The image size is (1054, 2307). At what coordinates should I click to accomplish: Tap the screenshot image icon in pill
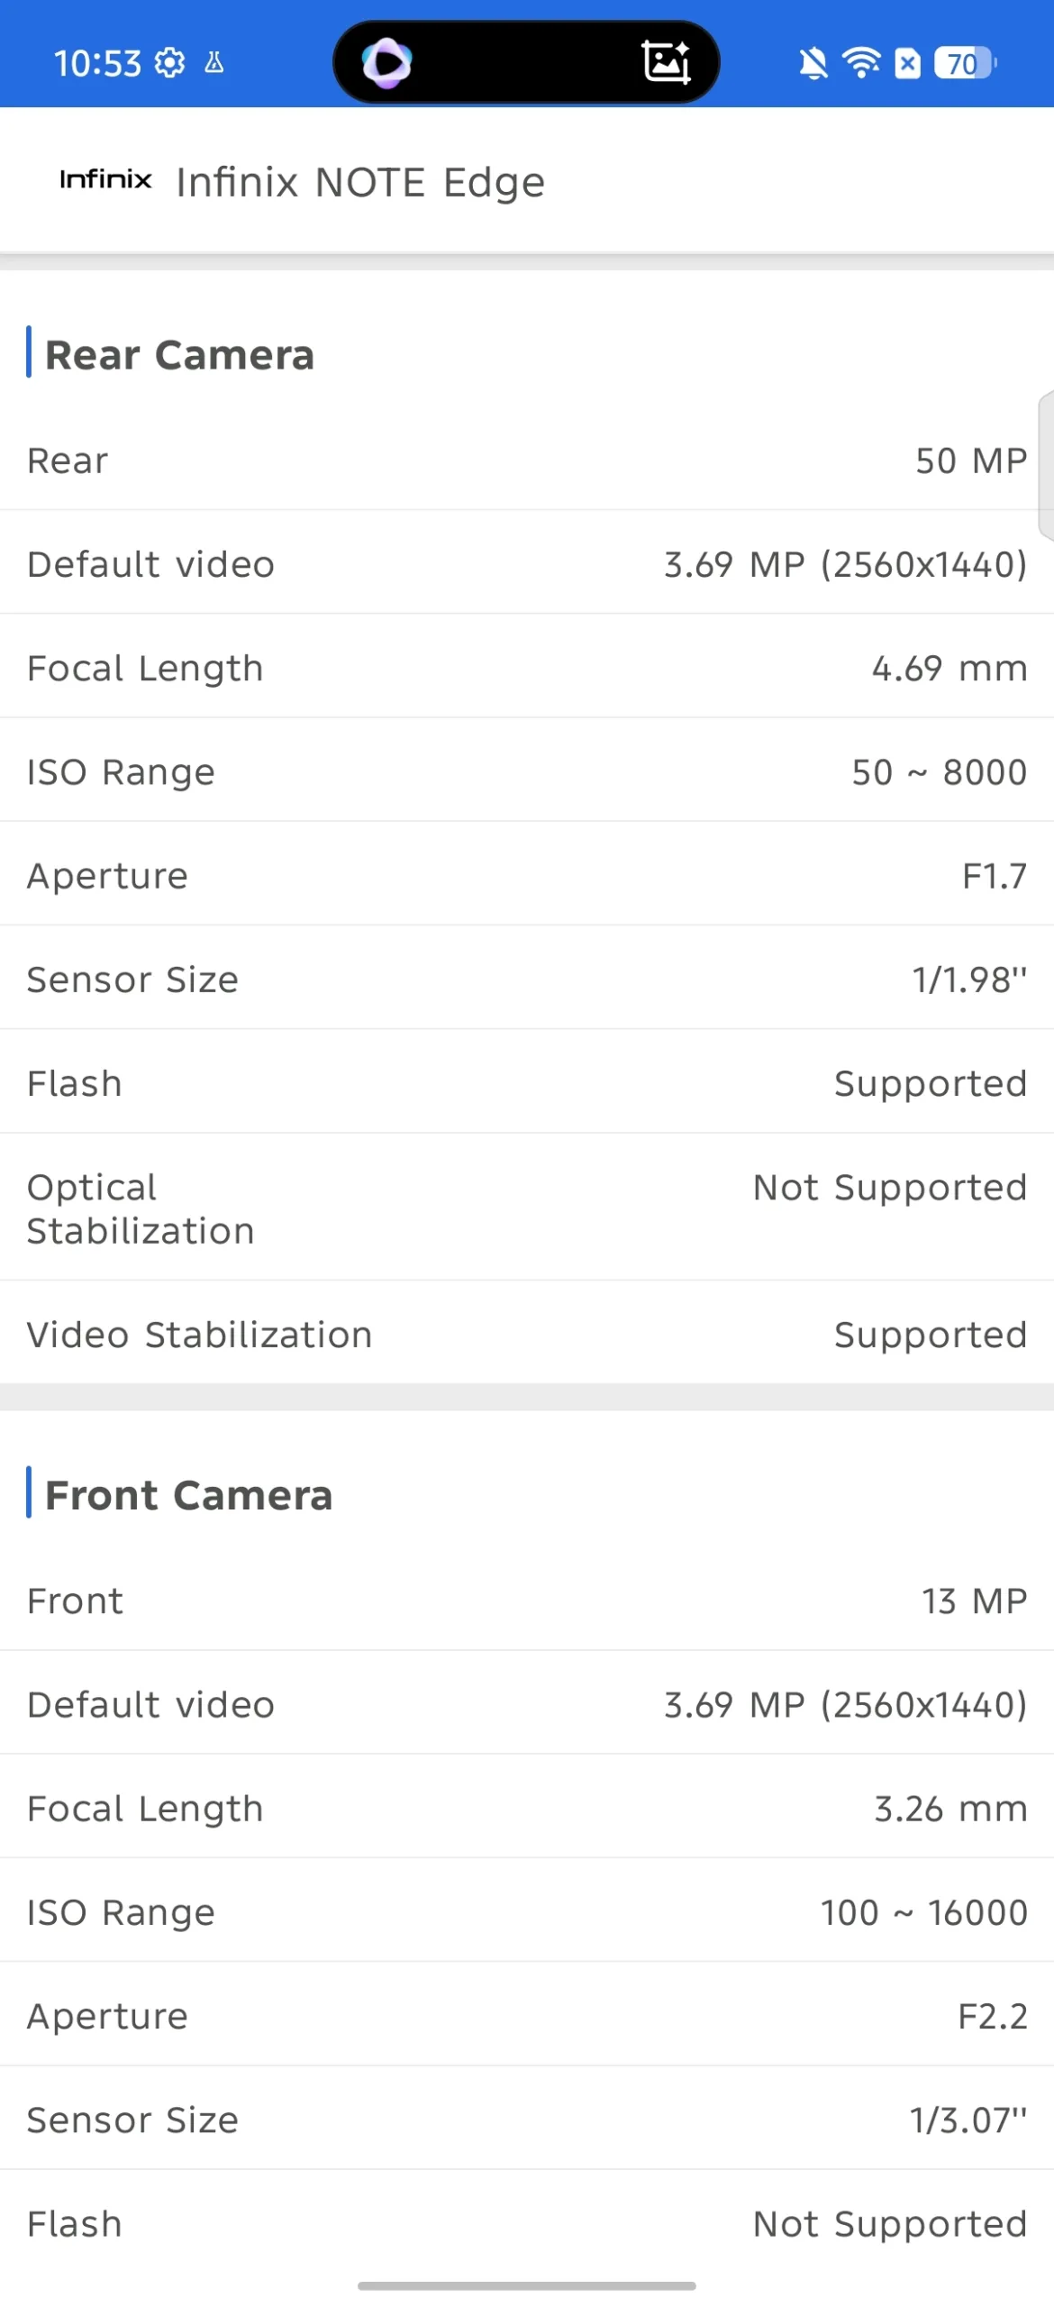(x=665, y=63)
